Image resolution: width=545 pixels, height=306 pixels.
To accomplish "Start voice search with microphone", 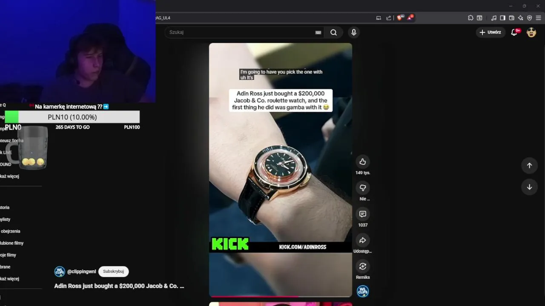I will tap(353, 32).
